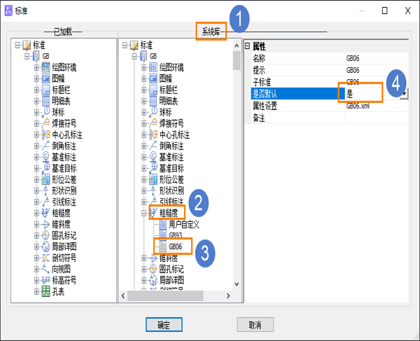Click the 属性设置 value GB06.xml
Image resolution: width=420 pixels, height=341 pixels.
point(358,106)
